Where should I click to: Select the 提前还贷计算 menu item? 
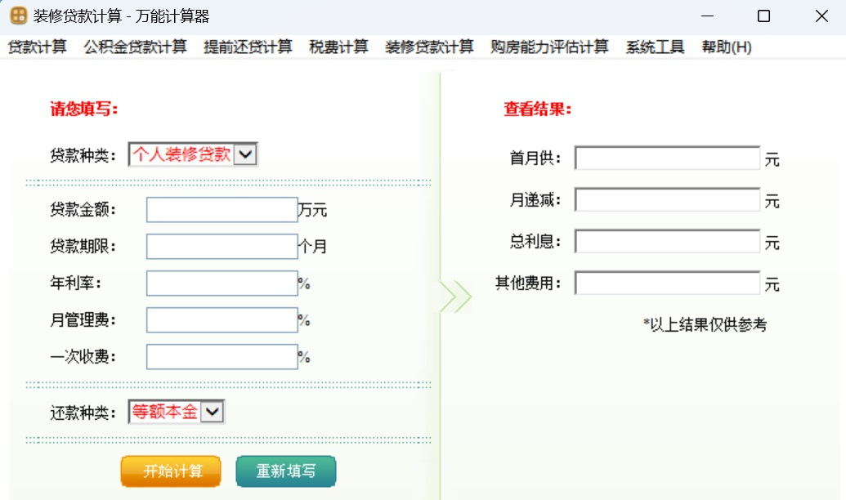point(248,47)
